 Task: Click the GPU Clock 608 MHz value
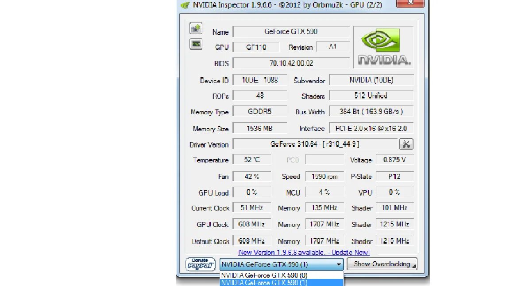coord(252,224)
